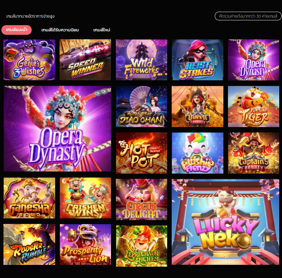The image size is (282, 278).
Task: Open the Caishen Wins game tile
Action: 85,198
